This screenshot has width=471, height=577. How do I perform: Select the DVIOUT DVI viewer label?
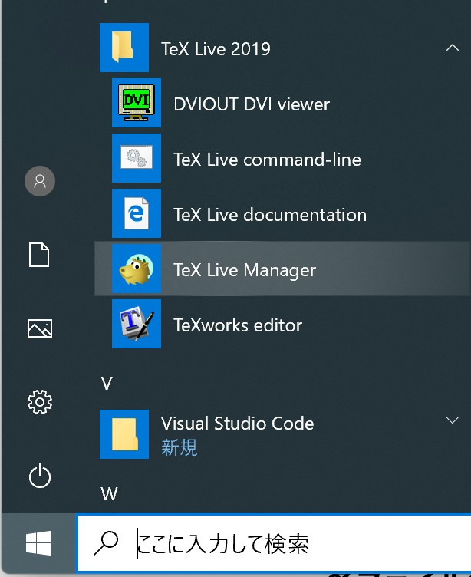[x=252, y=104]
